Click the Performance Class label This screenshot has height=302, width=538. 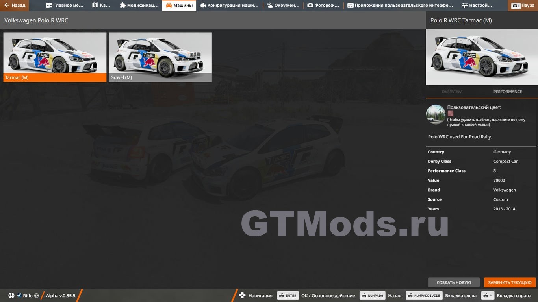(447, 171)
